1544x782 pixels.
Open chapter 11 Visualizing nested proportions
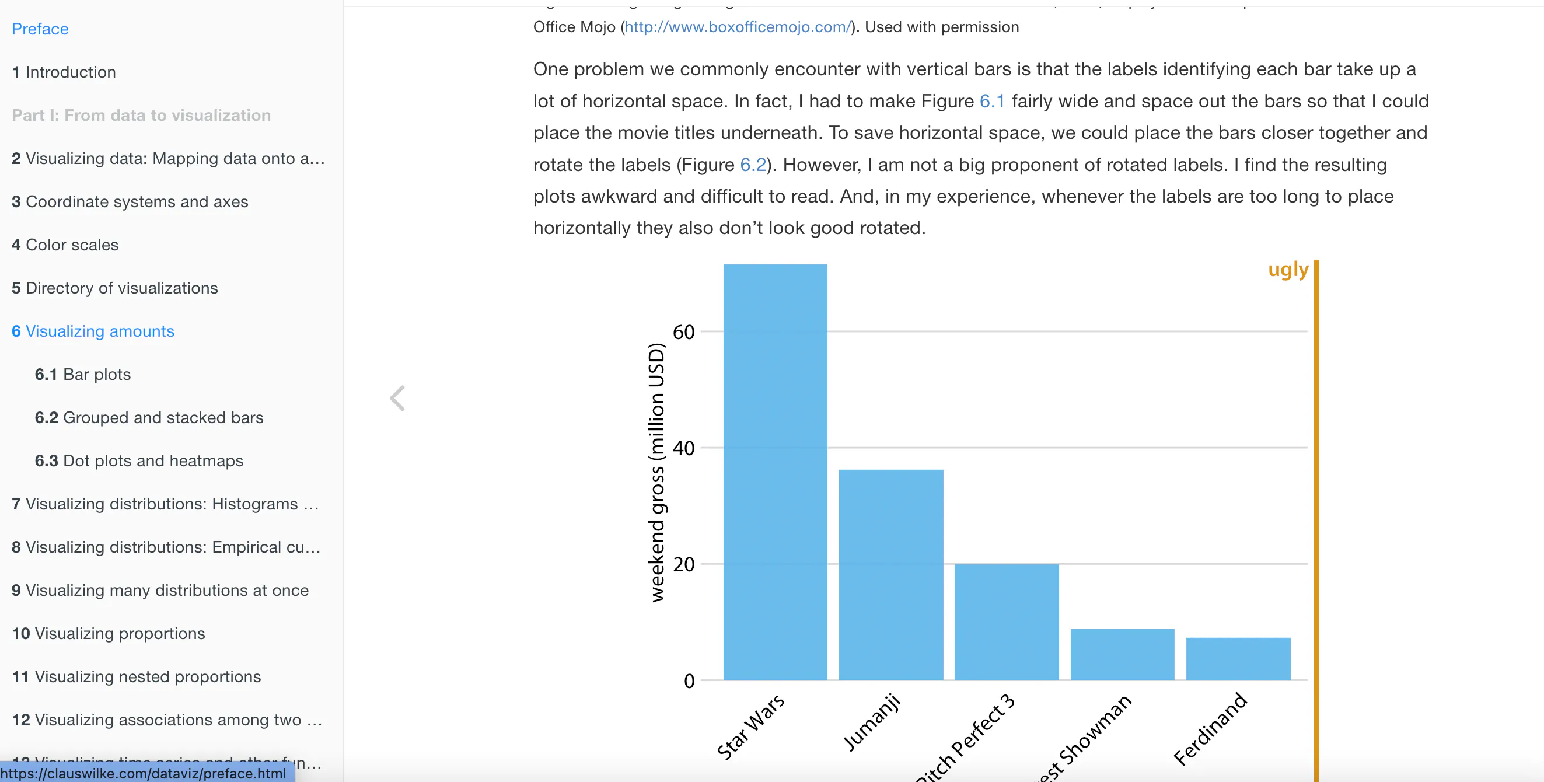136,676
